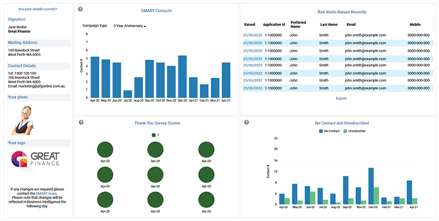Sort by the Raised column header

click(249, 25)
